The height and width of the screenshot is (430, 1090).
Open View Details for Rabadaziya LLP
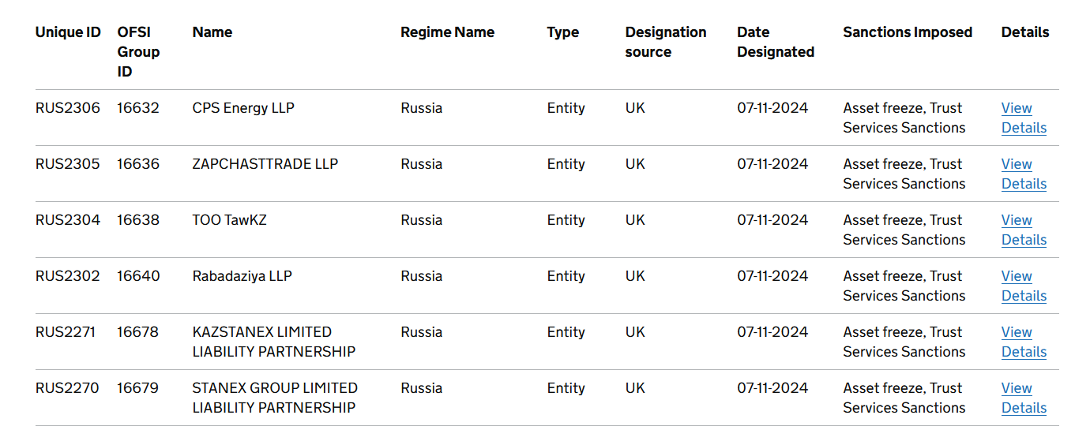coord(1024,286)
